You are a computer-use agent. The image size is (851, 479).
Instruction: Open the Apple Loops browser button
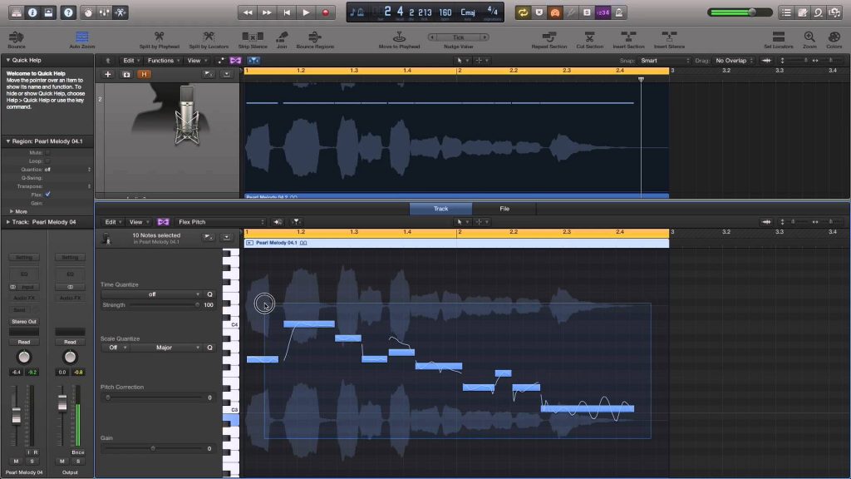click(819, 12)
